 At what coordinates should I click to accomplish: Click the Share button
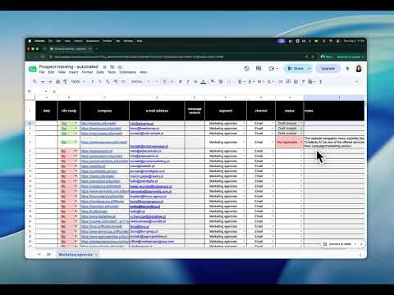pyautogui.click(x=295, y=69)
